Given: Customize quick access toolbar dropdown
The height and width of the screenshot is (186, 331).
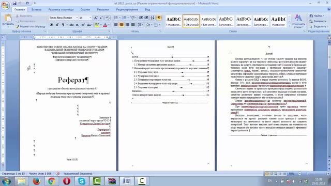Looking at the screenshot, I should (x=35, y=3).
